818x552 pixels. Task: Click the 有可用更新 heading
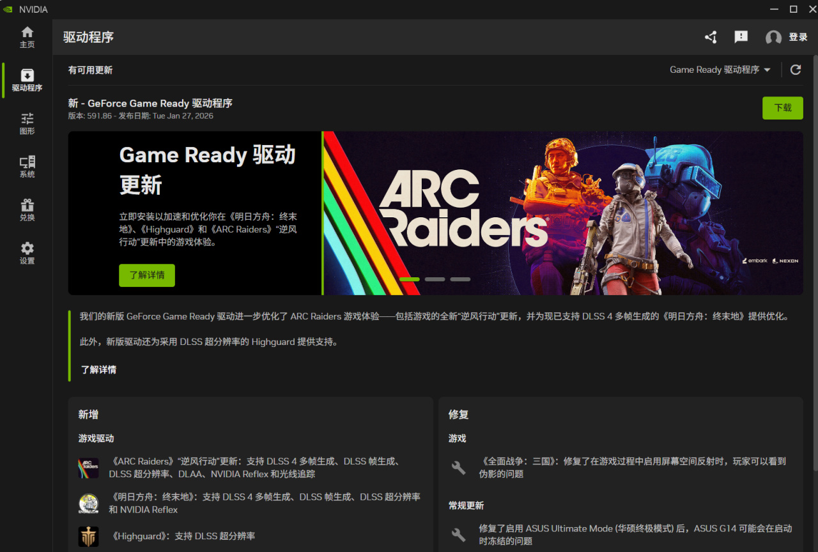(x=90, y=70)
